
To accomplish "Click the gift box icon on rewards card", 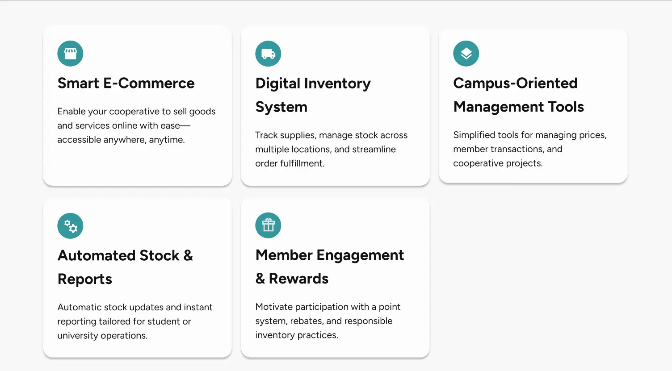I will [268, 225].
